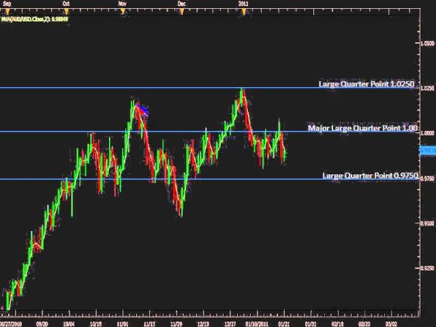The height and width of the screenshot is (327, 436).
Task: Click the Dec month label at top
Action: [x=182, y=3]
